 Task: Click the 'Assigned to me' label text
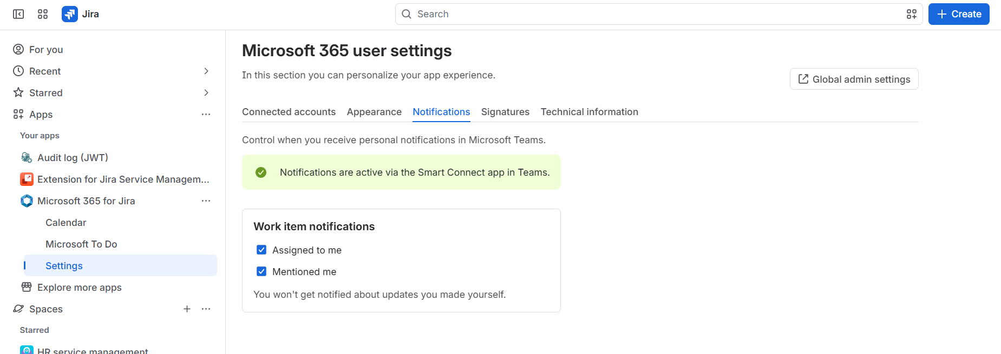coord(307,250)
